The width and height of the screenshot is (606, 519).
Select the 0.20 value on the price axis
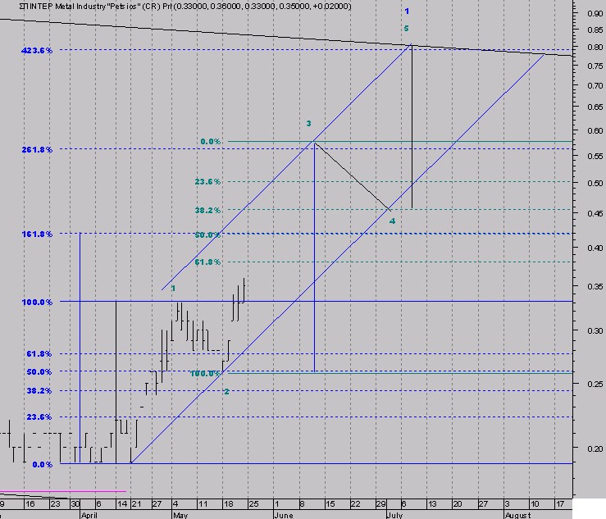594,449
